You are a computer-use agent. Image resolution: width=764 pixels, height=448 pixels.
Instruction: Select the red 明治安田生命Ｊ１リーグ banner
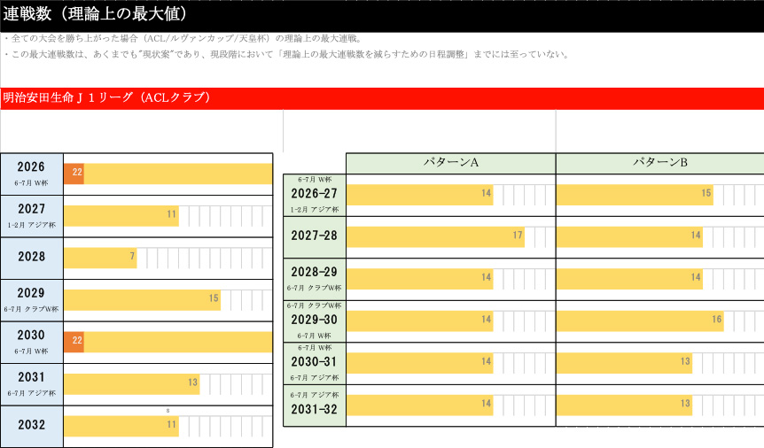point(106,97)
